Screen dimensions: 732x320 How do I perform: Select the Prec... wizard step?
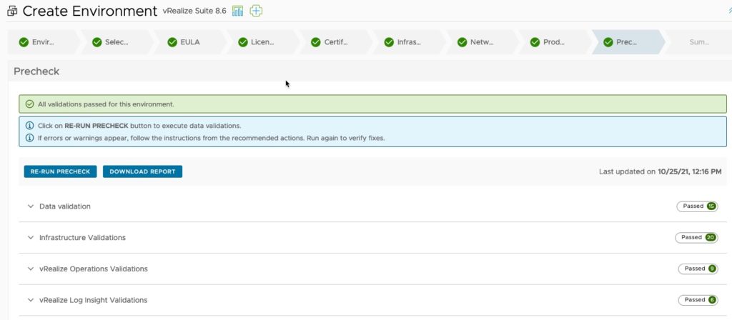point(628,42)
